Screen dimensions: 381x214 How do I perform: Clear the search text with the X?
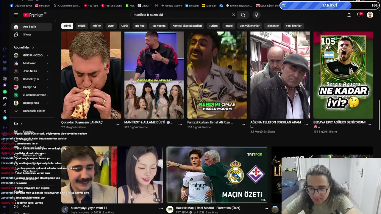233,15
